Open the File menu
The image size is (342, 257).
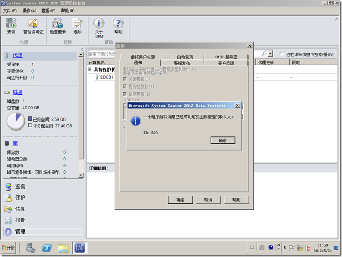pyautogui.click(x=10, y=11)
